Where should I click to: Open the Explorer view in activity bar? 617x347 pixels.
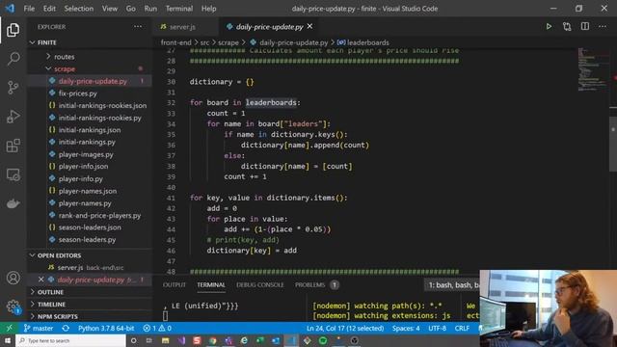(13, 30)
